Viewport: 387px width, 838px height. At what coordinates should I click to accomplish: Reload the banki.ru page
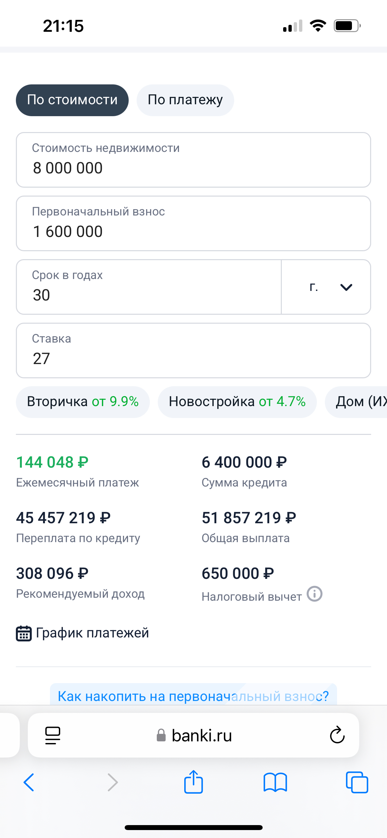[337, 735]
